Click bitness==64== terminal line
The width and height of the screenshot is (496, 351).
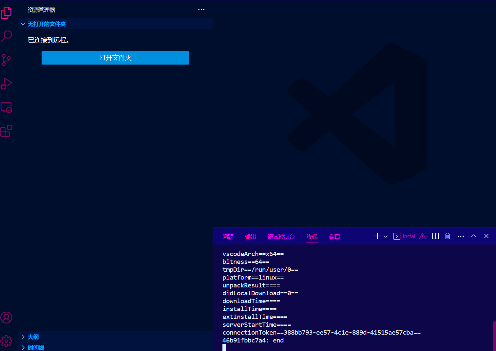246,262
